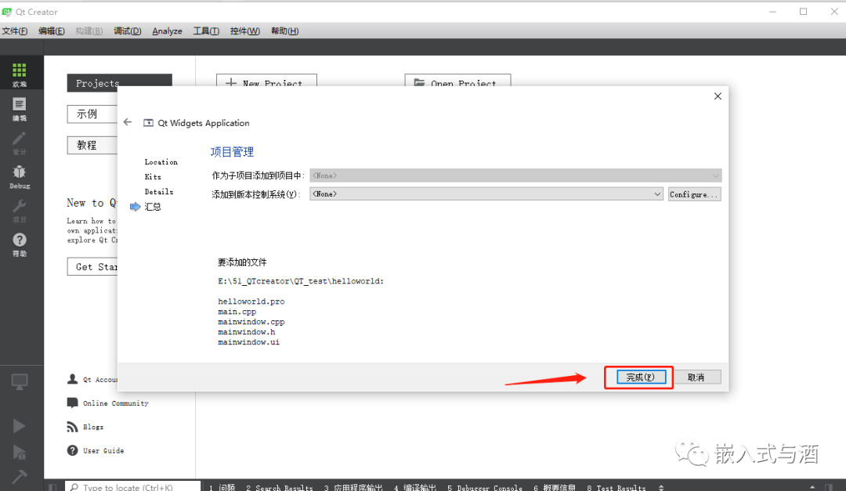Open the Analyze menu
Image resolution: width=846 pixels, height=491 pixels.
(168, 31)
